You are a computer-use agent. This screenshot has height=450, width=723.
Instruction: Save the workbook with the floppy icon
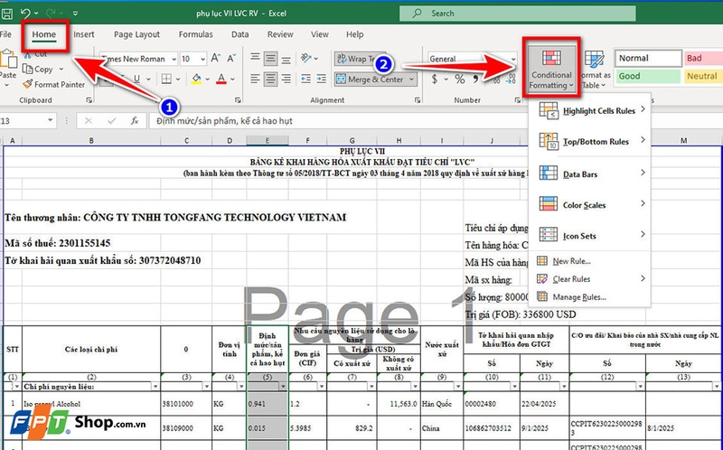tap(6, 14)
